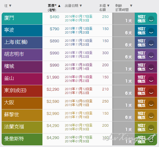The image size is (159, 147).
Task: Click the 大阪 destination label
Action: (x=9, y=102)
